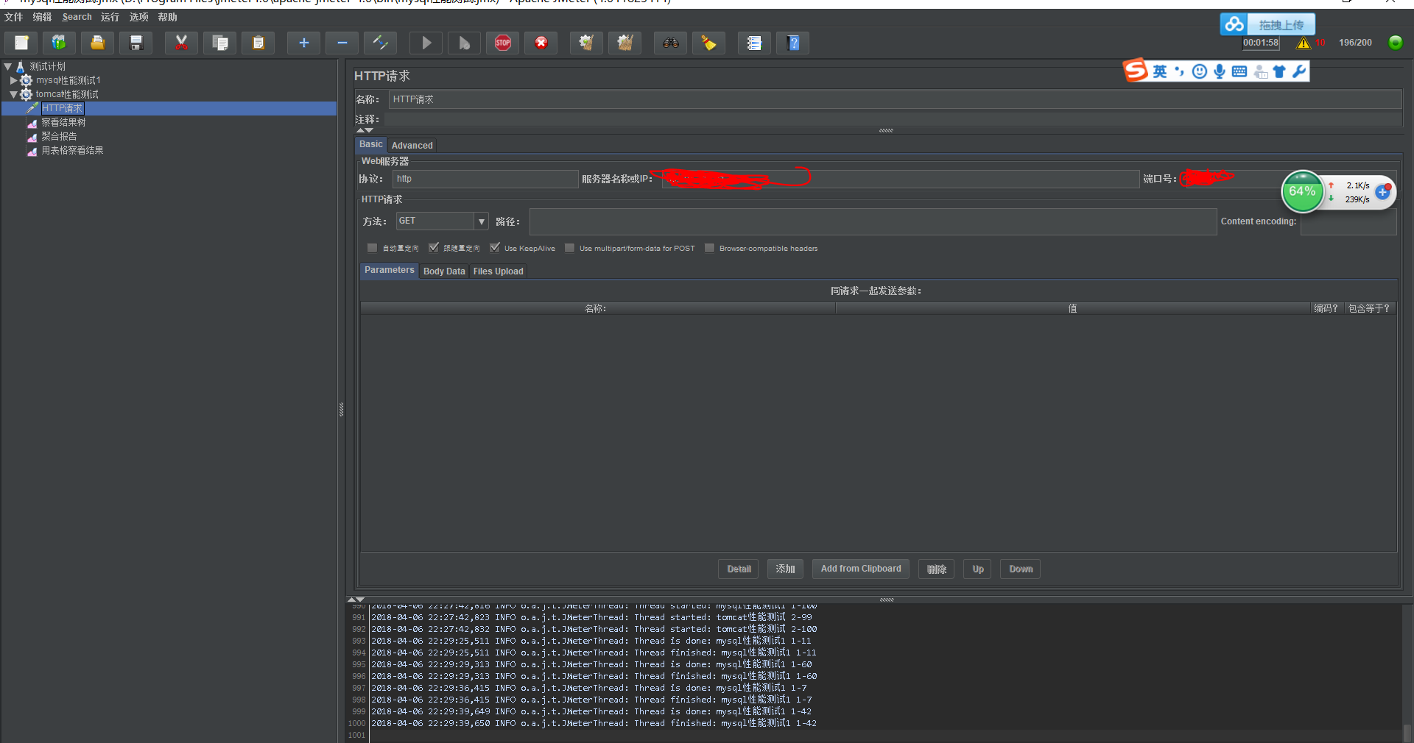This screenshot has height=743, width=1414.
Task: Click the Cut scissors icon
Action: click(x=181, y=43)
